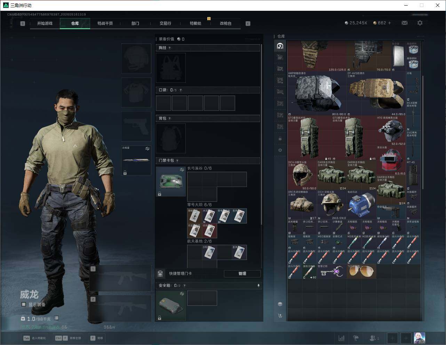Select the ornate purple-gem key item
This screenshot has width=446, height=345.
[x=332, y=271]
